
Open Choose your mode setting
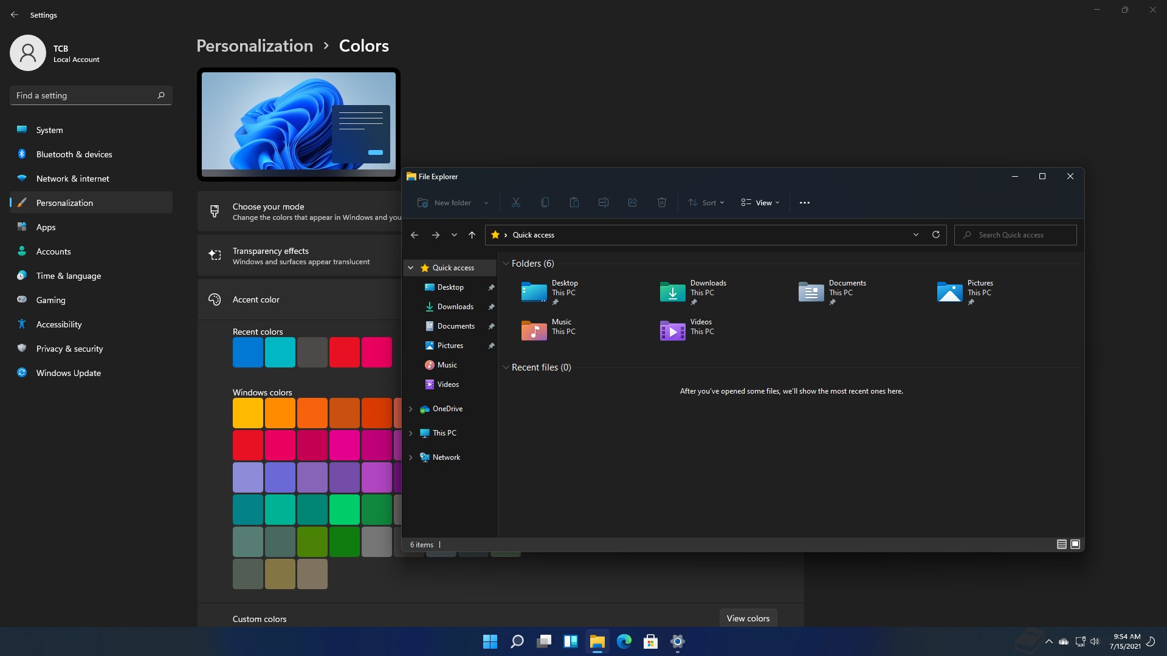299,211
